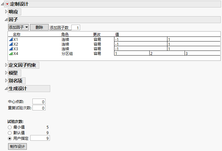
Task: Click the 制作设计 button
Action: tap(17, 146)
